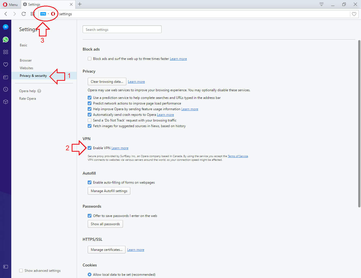Go back with the back arrow

click(6, 14)
